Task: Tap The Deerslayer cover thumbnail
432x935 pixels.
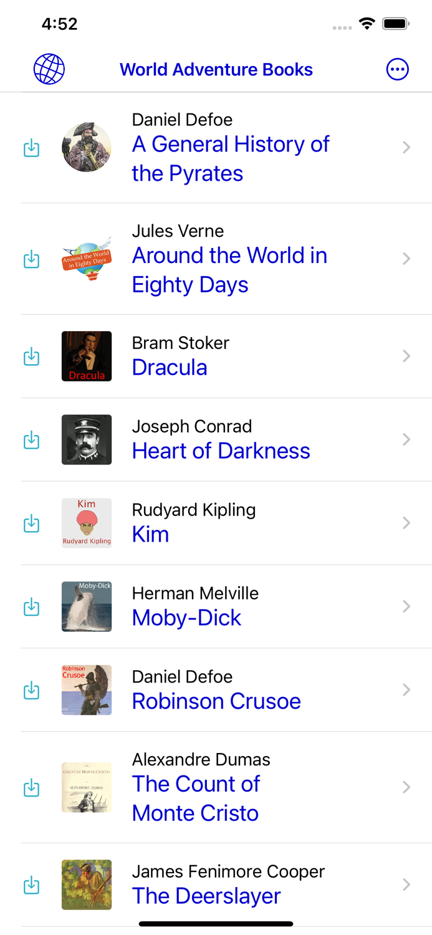Action: (x=87, y=885)
